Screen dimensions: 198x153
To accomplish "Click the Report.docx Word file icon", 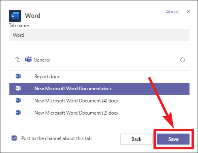I will 18,76.
